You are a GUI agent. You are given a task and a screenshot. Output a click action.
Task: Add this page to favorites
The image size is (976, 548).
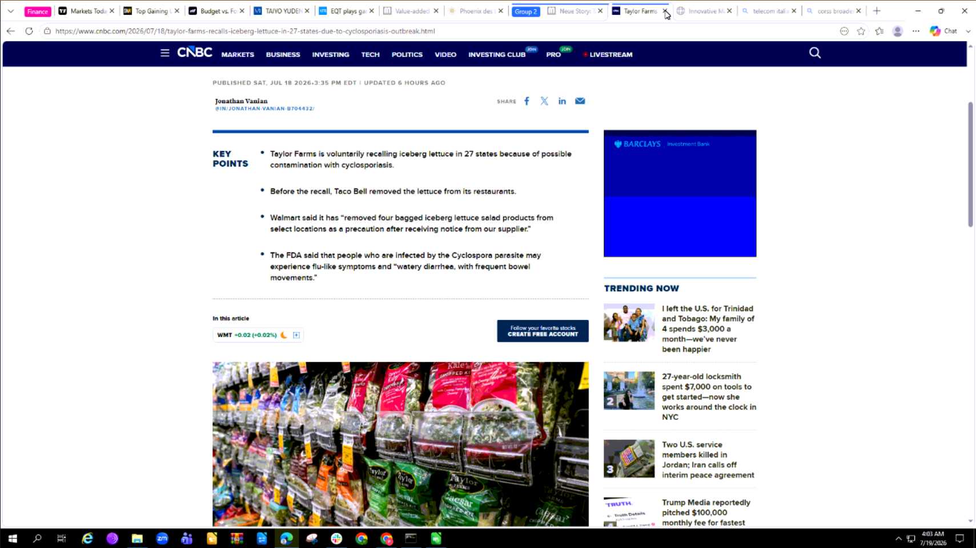pos(861,31)
